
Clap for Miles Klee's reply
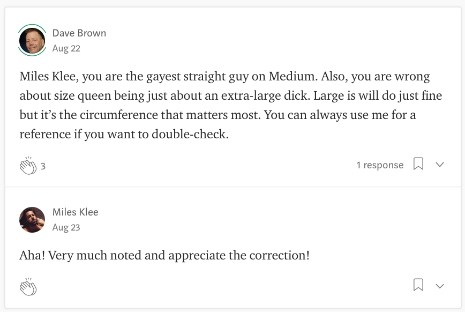click(x=28, y=287)
